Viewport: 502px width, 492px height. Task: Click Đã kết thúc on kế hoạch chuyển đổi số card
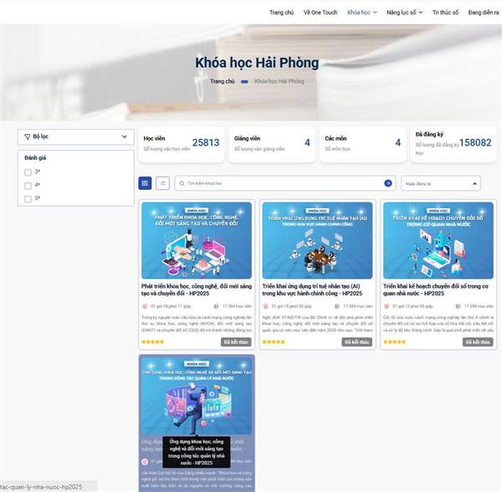[478, 342]
